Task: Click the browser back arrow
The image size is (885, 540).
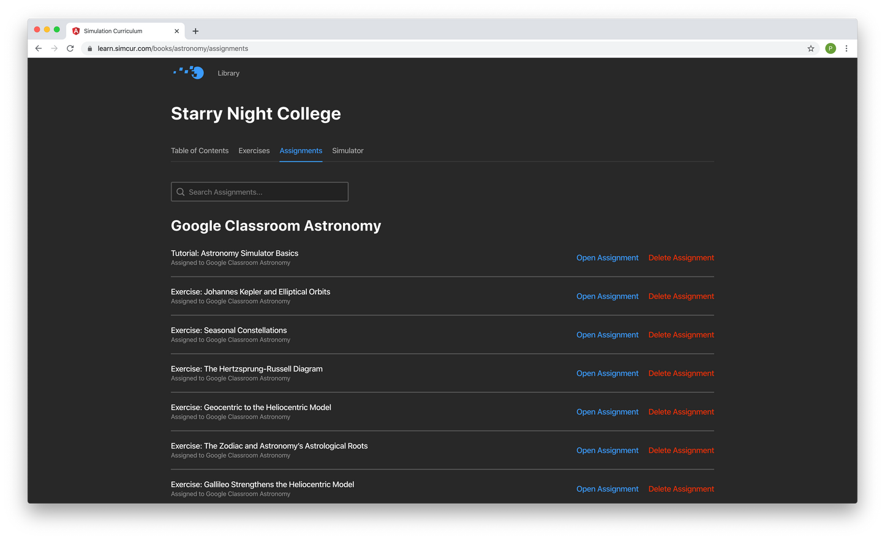Action: click(39, 48)
